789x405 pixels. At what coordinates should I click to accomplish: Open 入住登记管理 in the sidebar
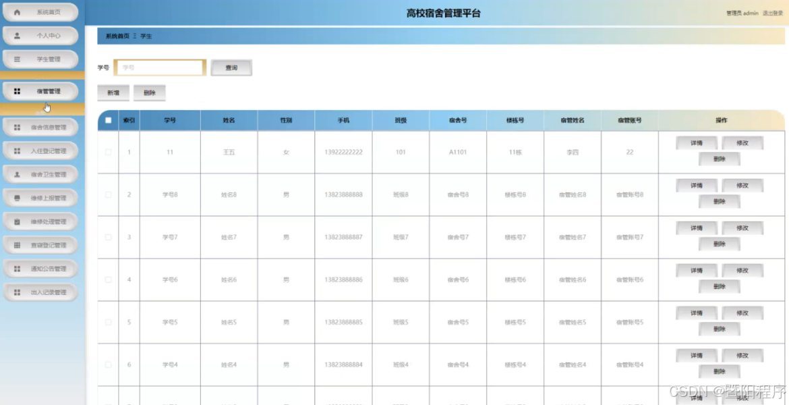[40, 151]
